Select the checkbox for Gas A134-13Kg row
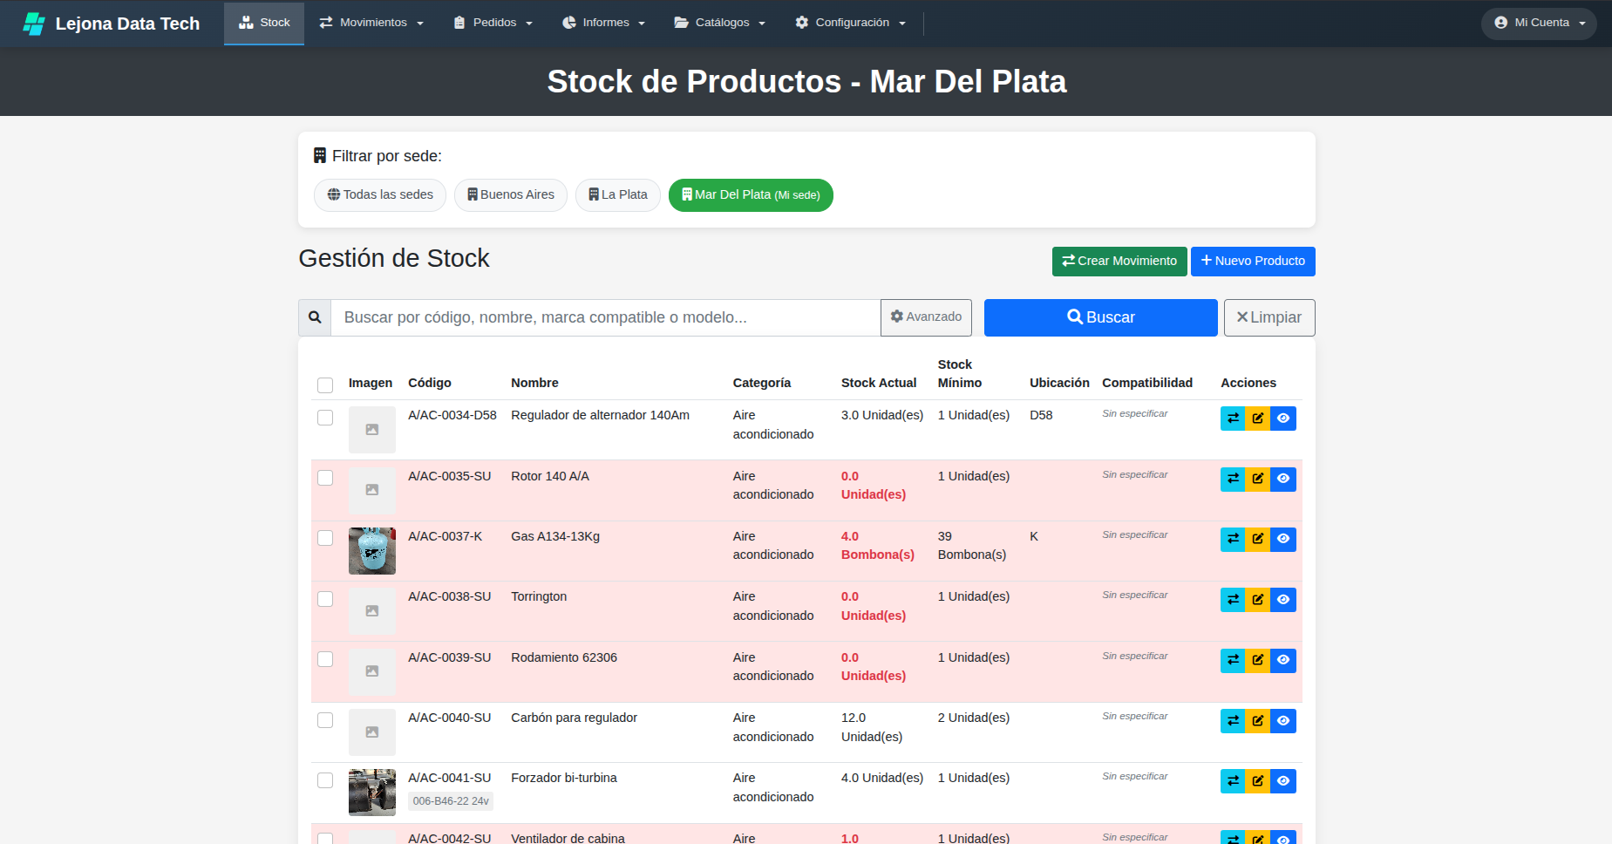Image resolution: width=1612 pixels, height=844 pixels. click(x=325, y=538)
